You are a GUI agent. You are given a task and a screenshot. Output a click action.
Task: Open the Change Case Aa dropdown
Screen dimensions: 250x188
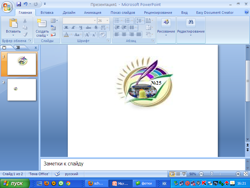78,34
